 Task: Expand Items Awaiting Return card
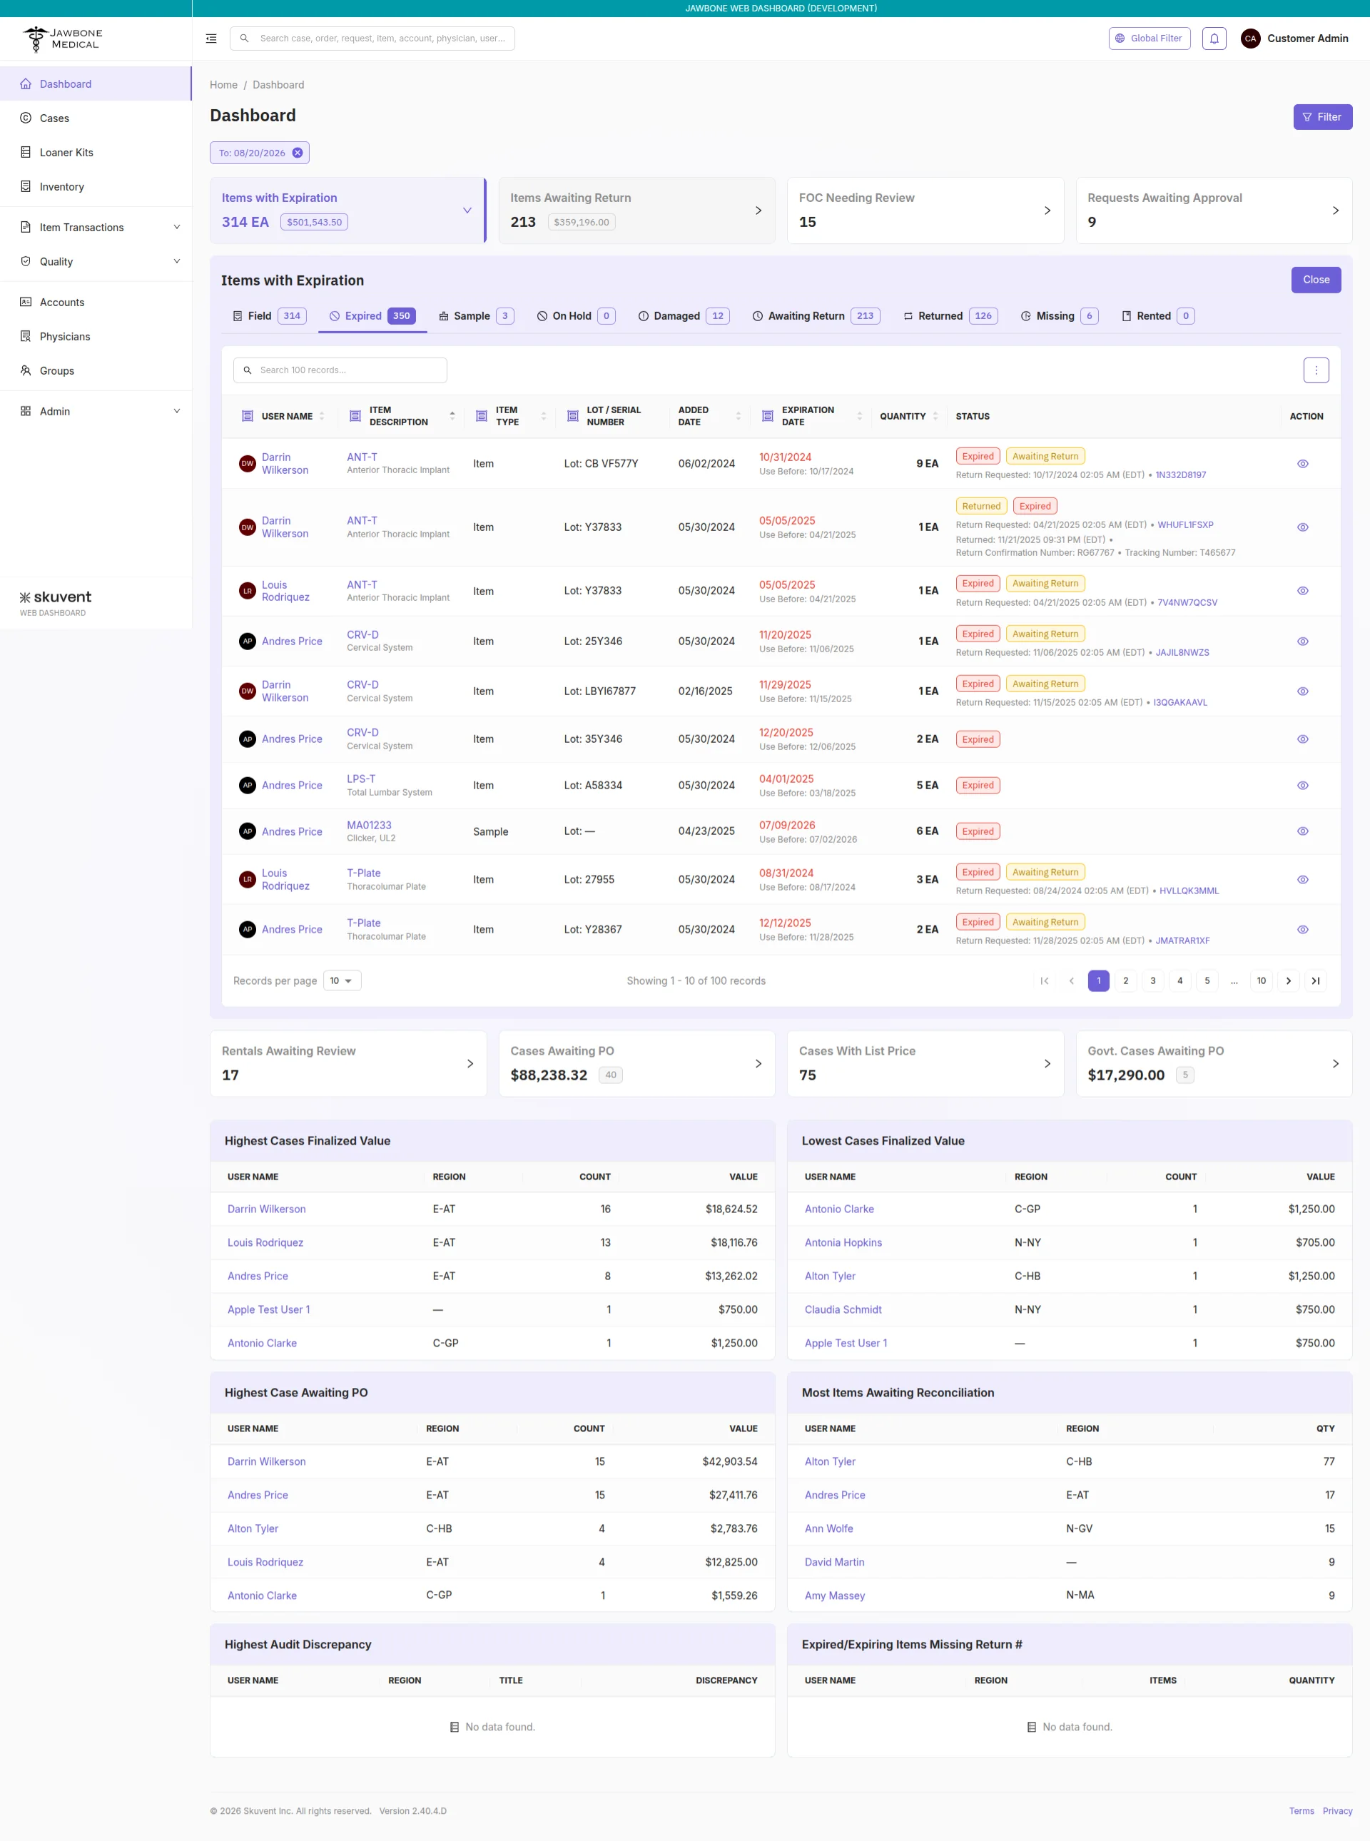pyautogui.click(x=758, y=211)
